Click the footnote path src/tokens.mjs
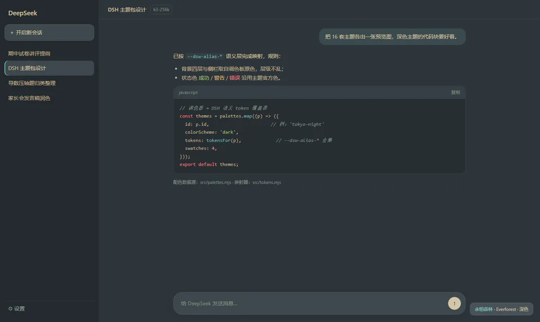This screenshot has height=322, width=540. (x=267, y=182)
